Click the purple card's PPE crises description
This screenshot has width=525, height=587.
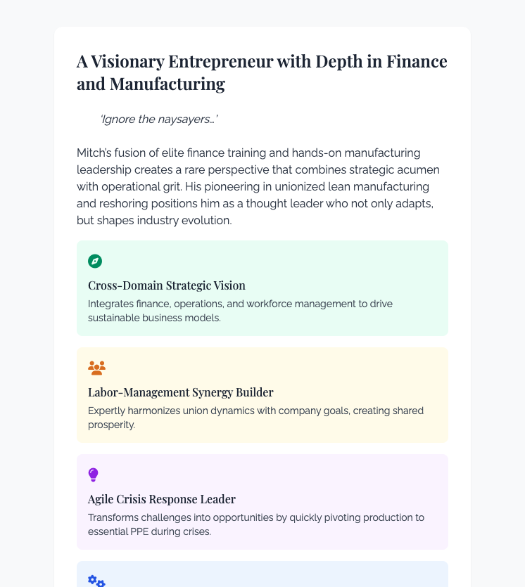click(x=256, y=524)
